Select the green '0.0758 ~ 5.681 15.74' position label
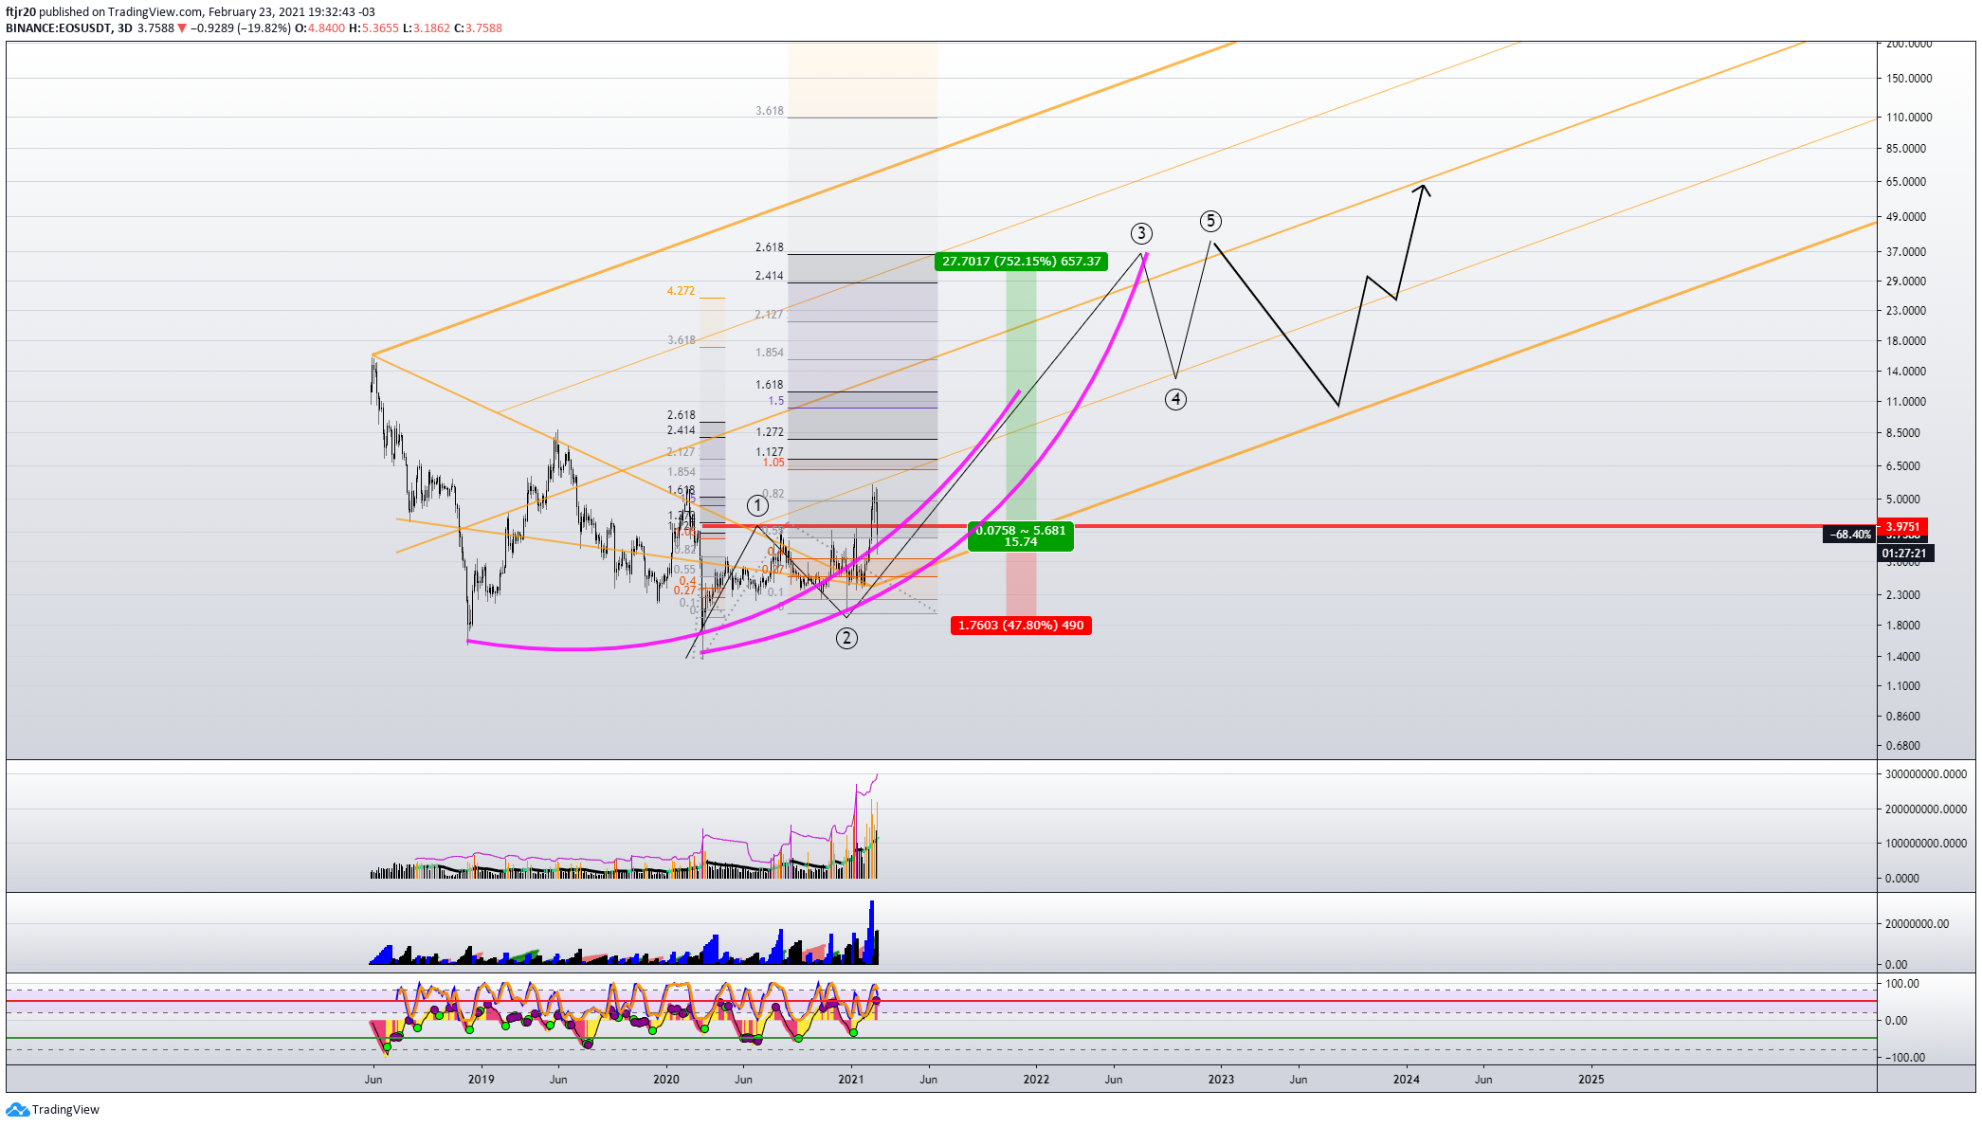The width and height of the screenshot is (1982, 1127). pos(1021,536)
